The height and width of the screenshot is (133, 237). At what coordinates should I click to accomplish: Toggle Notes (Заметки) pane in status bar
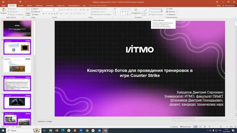coord(174,127)
